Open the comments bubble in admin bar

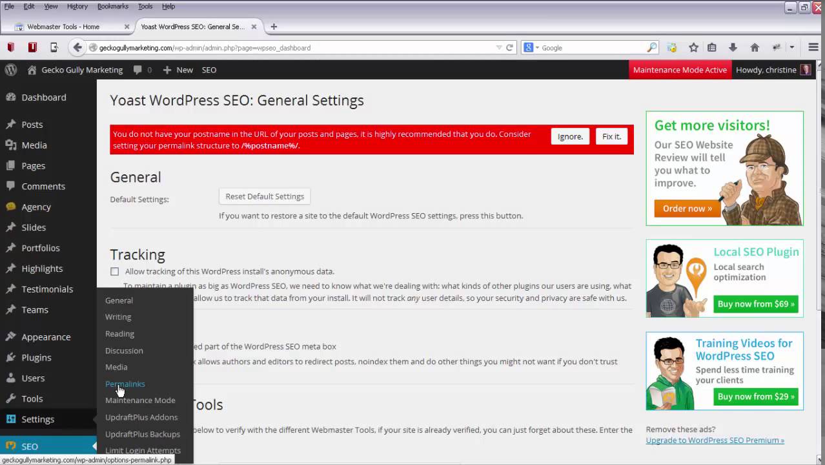[x=137, y=70]
